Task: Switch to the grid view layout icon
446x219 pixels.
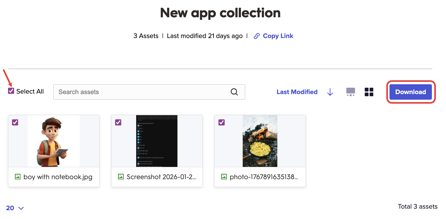Action: [369, 92]
